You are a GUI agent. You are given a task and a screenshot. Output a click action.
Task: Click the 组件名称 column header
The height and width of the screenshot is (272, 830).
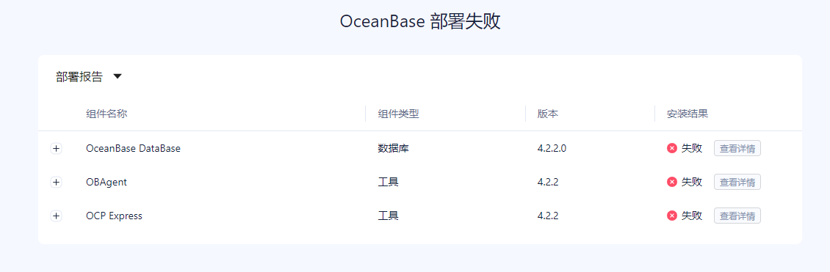pos(107,114)
